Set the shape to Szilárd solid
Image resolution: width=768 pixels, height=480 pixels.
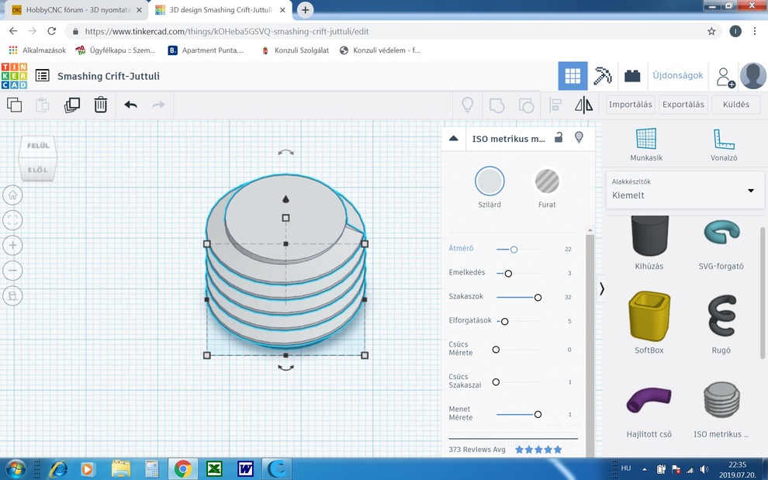click(490, 181)
